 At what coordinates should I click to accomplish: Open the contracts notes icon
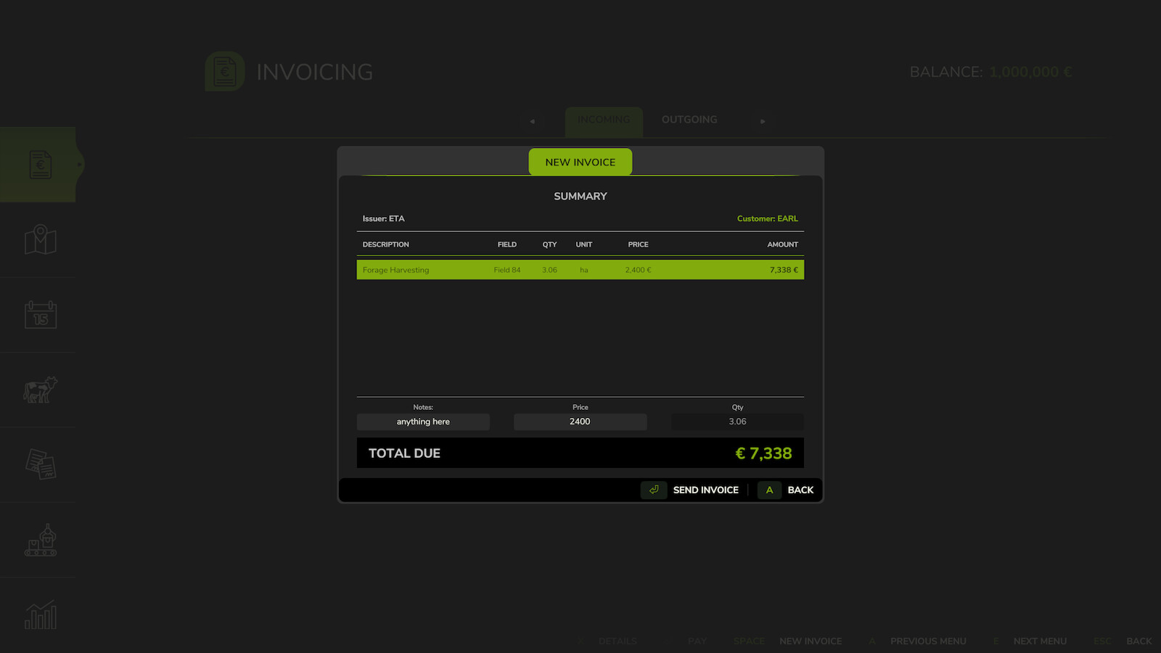pyautogui.click(x=39, y=465)
